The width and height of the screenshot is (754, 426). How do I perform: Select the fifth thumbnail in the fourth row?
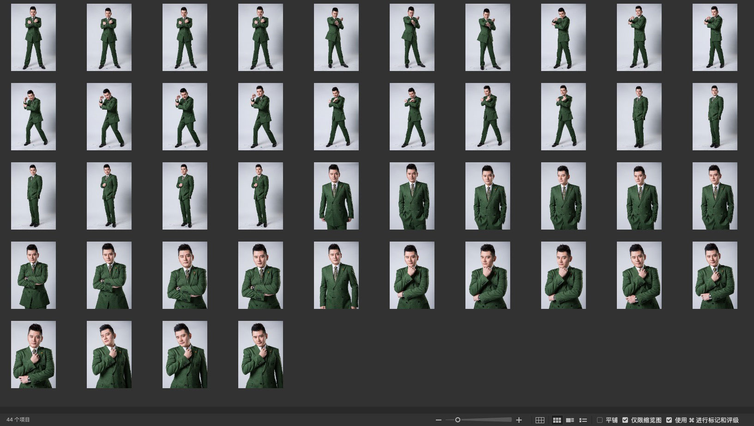336,275
